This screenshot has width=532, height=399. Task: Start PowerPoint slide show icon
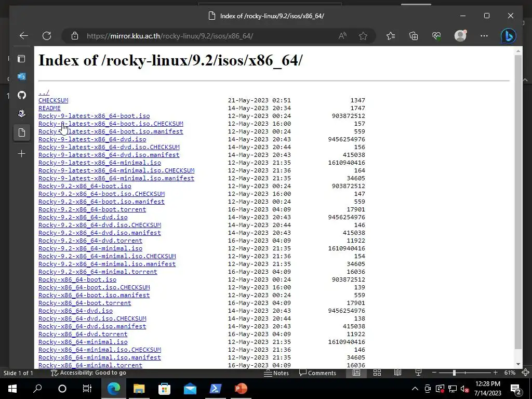pos(418,373)
